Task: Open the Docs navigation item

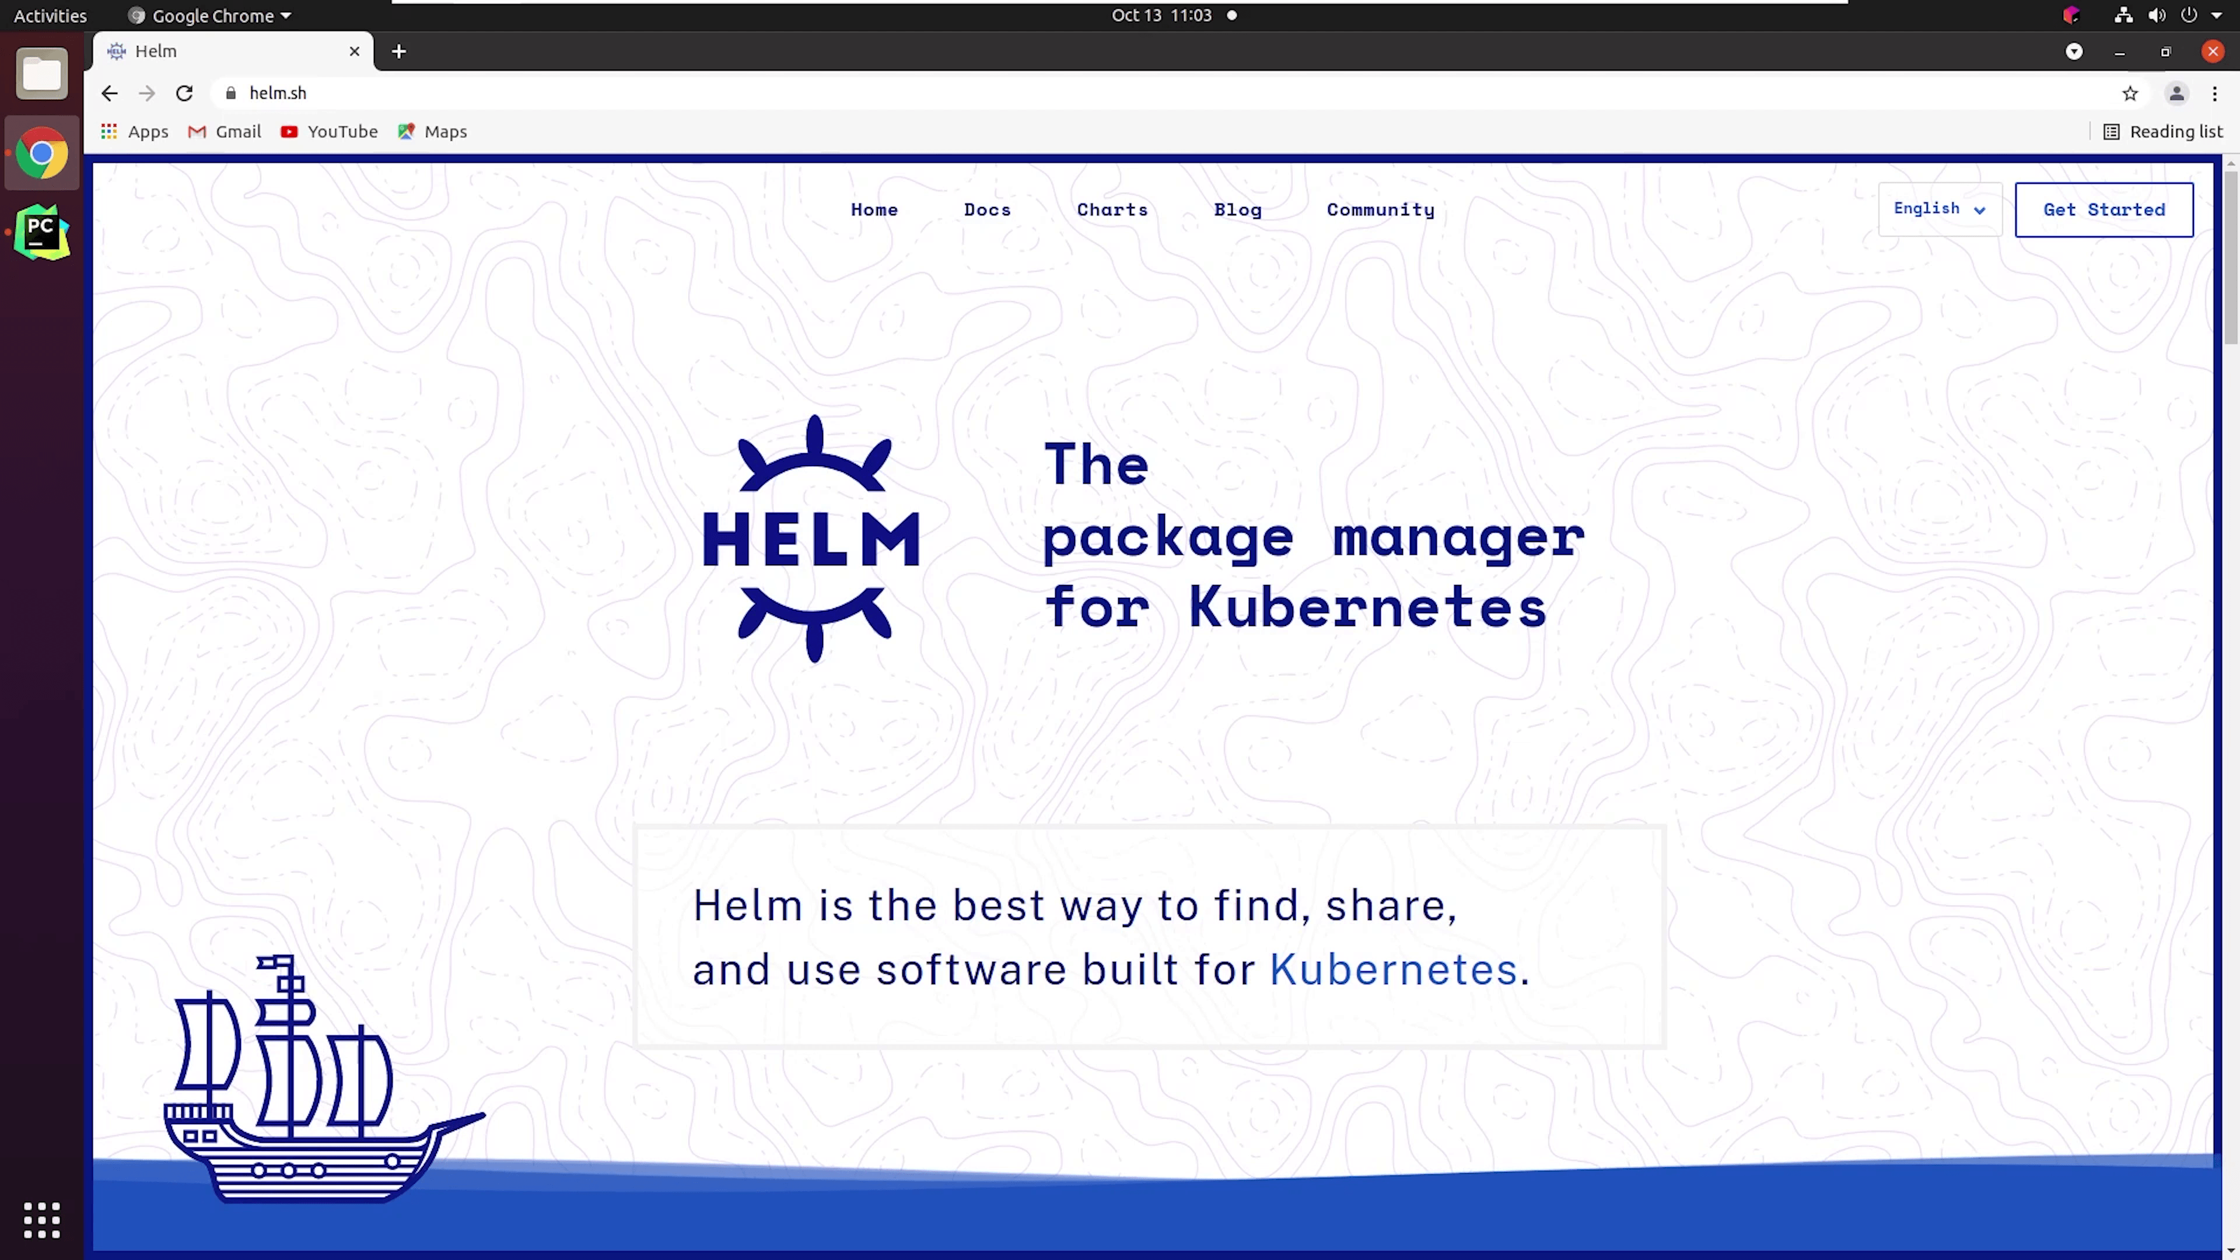Action: (987, 209)
